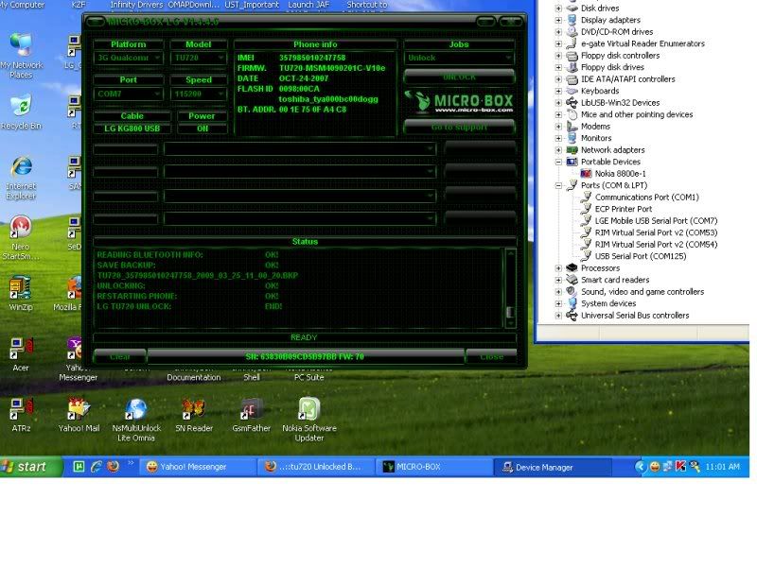757x567 pixels.
Task: Show hidden tray icons with the arrow
Action: pos(641,466)
